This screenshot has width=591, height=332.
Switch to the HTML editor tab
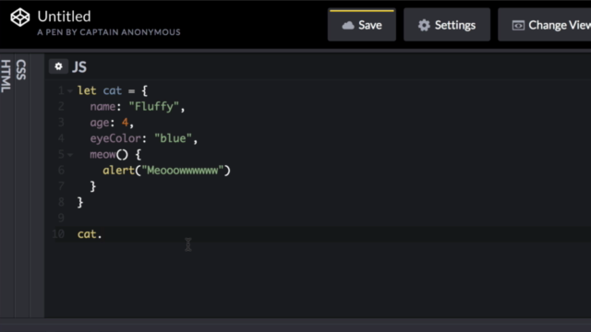6,76
